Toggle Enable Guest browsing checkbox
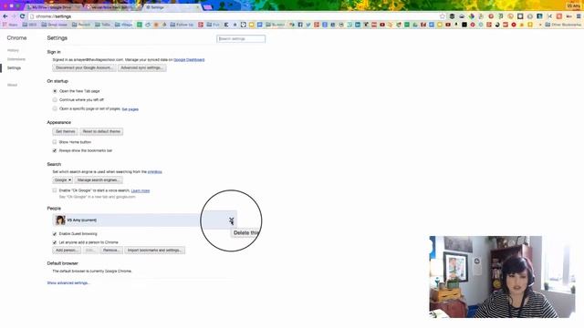 [x=55, y=234]
